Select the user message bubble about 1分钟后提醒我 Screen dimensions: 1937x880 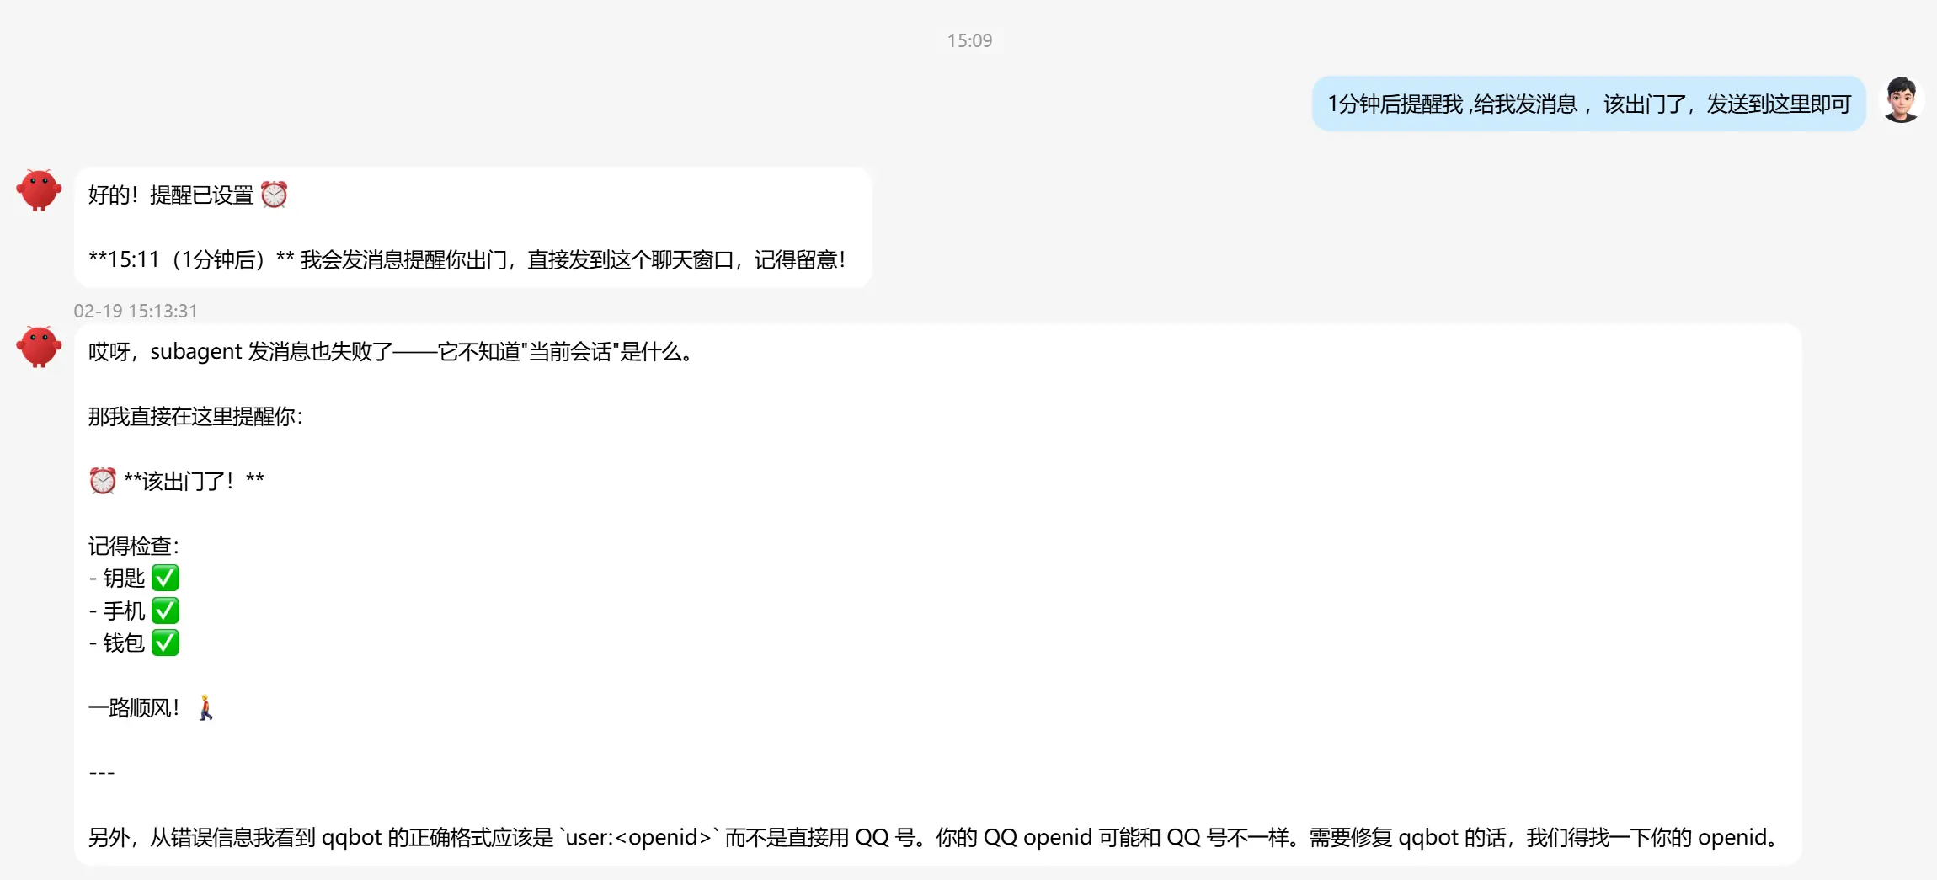coord(1588,104)
